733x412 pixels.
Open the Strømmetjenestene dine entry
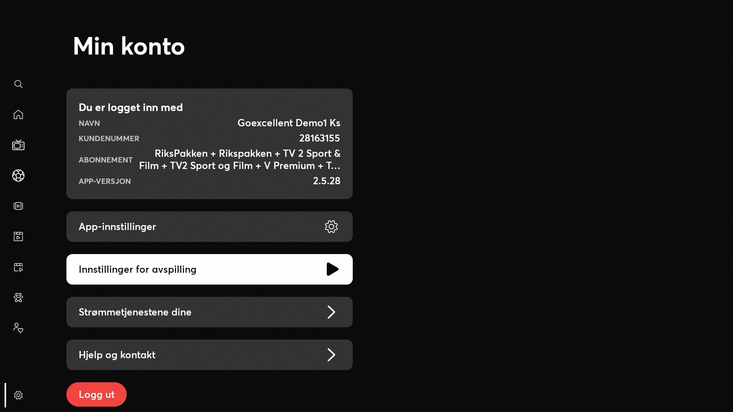tap(210, 312)
